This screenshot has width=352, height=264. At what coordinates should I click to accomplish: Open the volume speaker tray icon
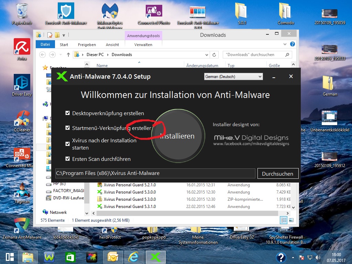click(318, 257)
